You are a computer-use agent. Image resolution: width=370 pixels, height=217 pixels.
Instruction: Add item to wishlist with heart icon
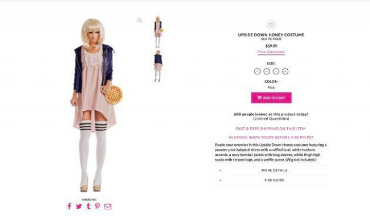point(271,25)
